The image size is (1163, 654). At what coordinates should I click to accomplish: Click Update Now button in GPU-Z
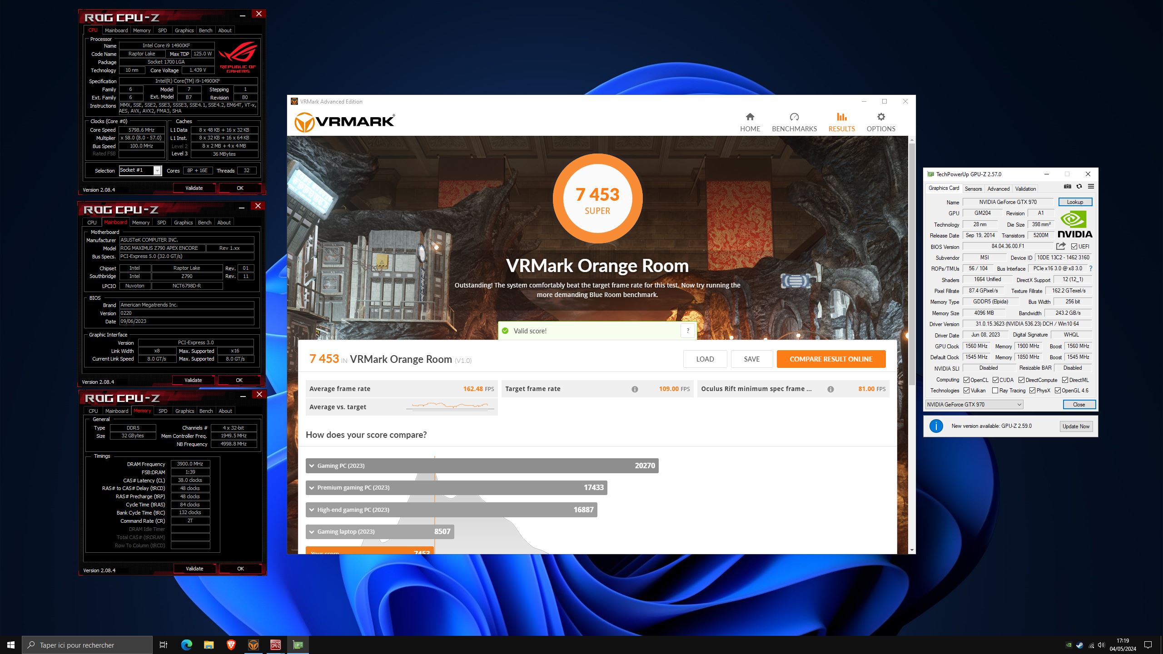1076,426
